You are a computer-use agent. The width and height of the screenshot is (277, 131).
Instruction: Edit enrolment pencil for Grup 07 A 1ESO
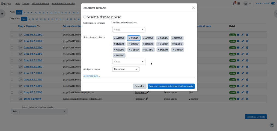tap(243, 92)
